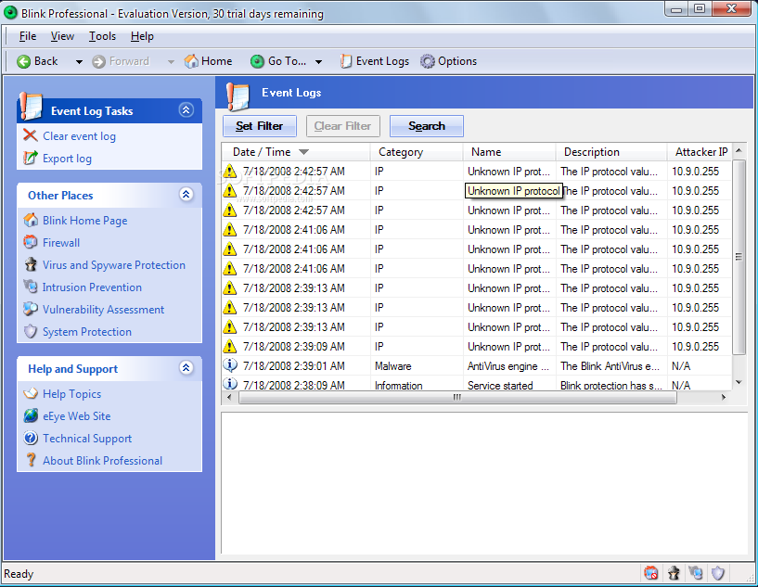This screenshot has width=758, height=587.
Task: Sort by the Description column header
Action: tap(611, 152)
